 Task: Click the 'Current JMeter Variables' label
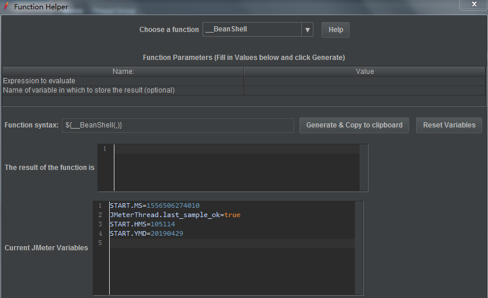pyautogui.click(x=46, y=248)
